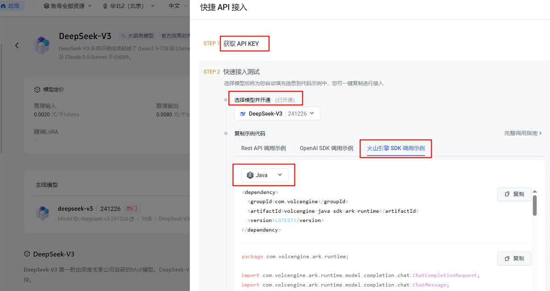This screenshot has width=550, height=291.
Task: Click the 主线模型 section heading
Action: click(x=47, y=185)
